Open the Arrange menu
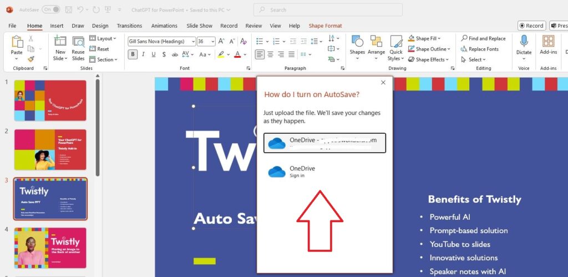 376,48
